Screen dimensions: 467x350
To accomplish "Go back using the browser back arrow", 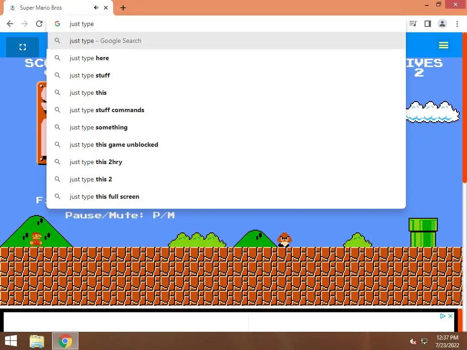I will [10, 24].
